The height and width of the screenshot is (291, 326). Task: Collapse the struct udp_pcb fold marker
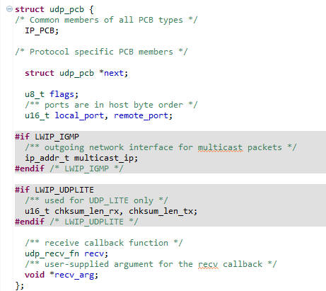(x=9, y=9)
